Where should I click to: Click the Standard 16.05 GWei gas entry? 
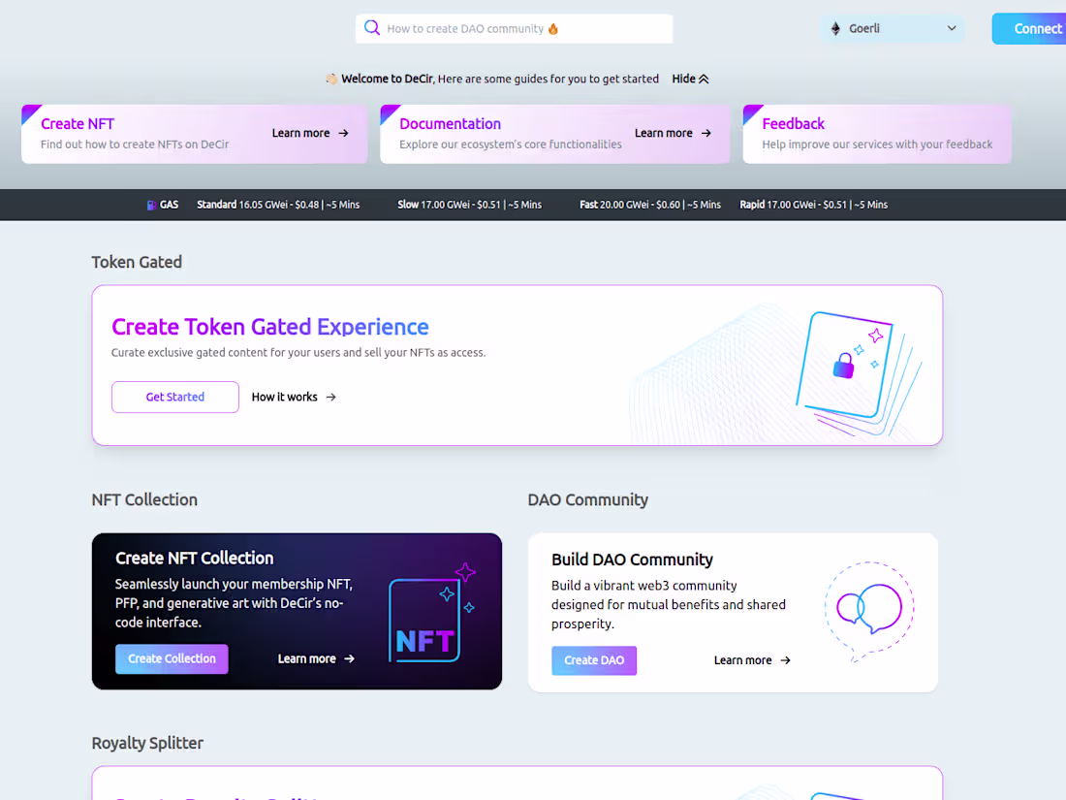pyautogui.click(x=278, y=205)
